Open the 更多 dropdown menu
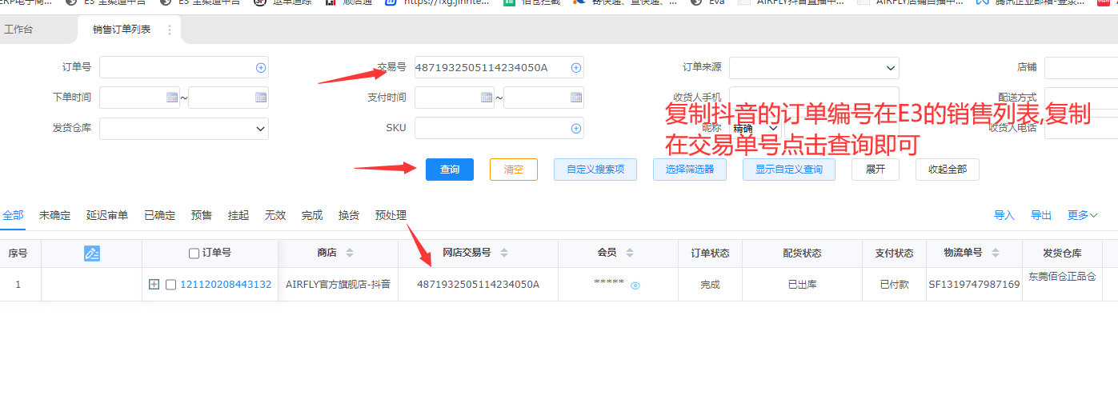This screenshot has width=1118, height=407. tap(1082, 215)
